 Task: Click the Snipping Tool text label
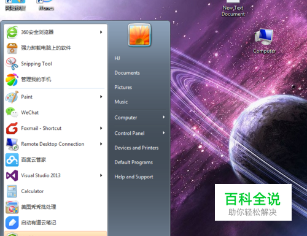click(x=36, y=64)
